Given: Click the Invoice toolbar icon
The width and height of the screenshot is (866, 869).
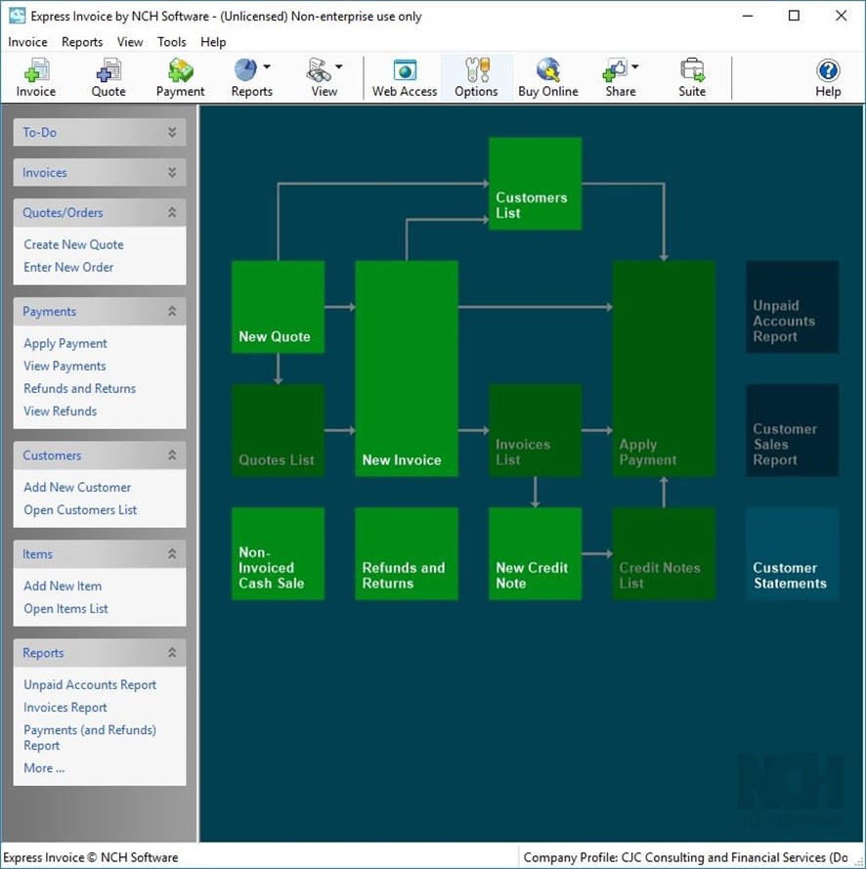Looking at the screenshot, I should click(x=36, y=77).
